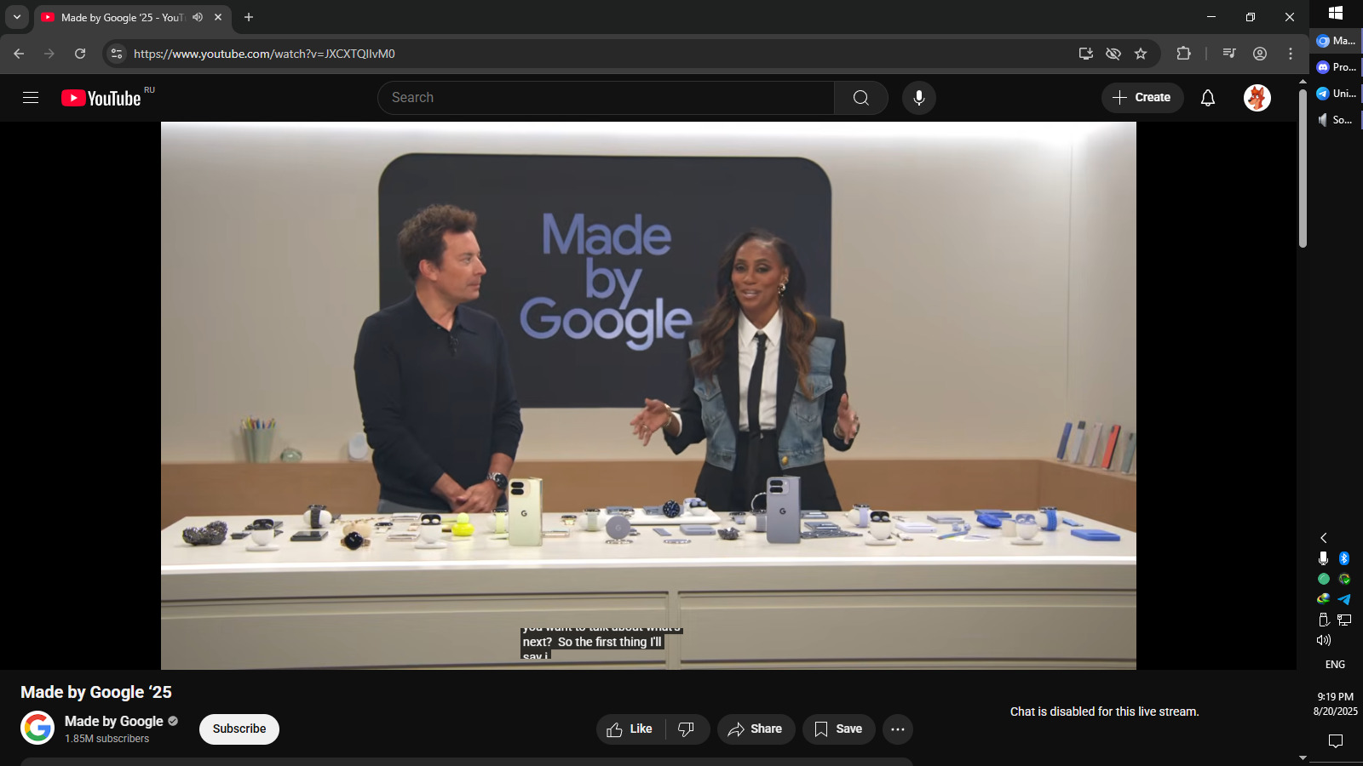Click the video title Made by Google '25
The height and width of the screenshot is (766, 1363).
(x=96, y=692)
